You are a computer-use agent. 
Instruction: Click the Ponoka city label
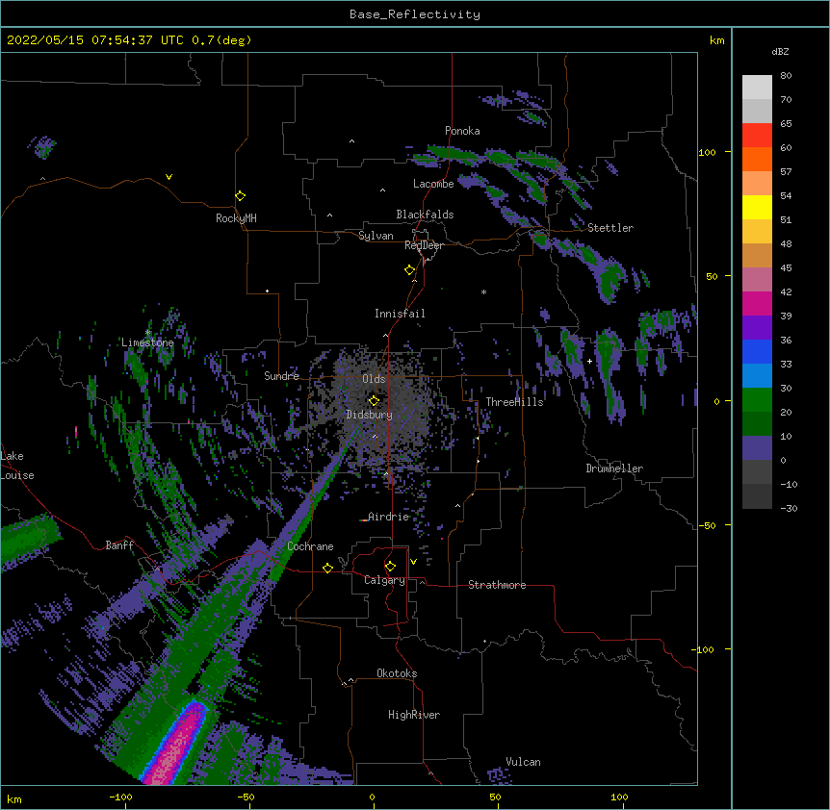pos(462,131)
